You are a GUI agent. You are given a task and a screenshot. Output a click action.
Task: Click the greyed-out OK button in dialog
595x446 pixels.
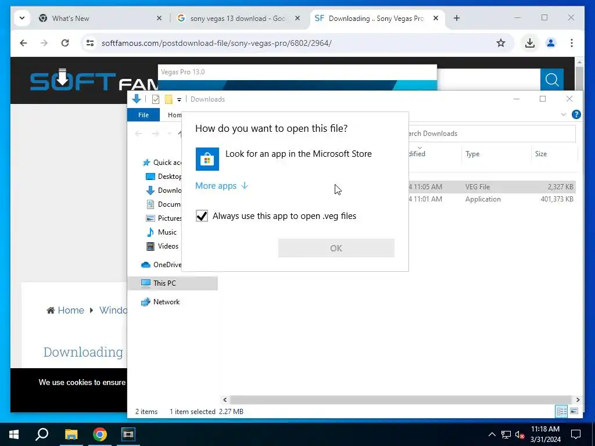point(336,248)
